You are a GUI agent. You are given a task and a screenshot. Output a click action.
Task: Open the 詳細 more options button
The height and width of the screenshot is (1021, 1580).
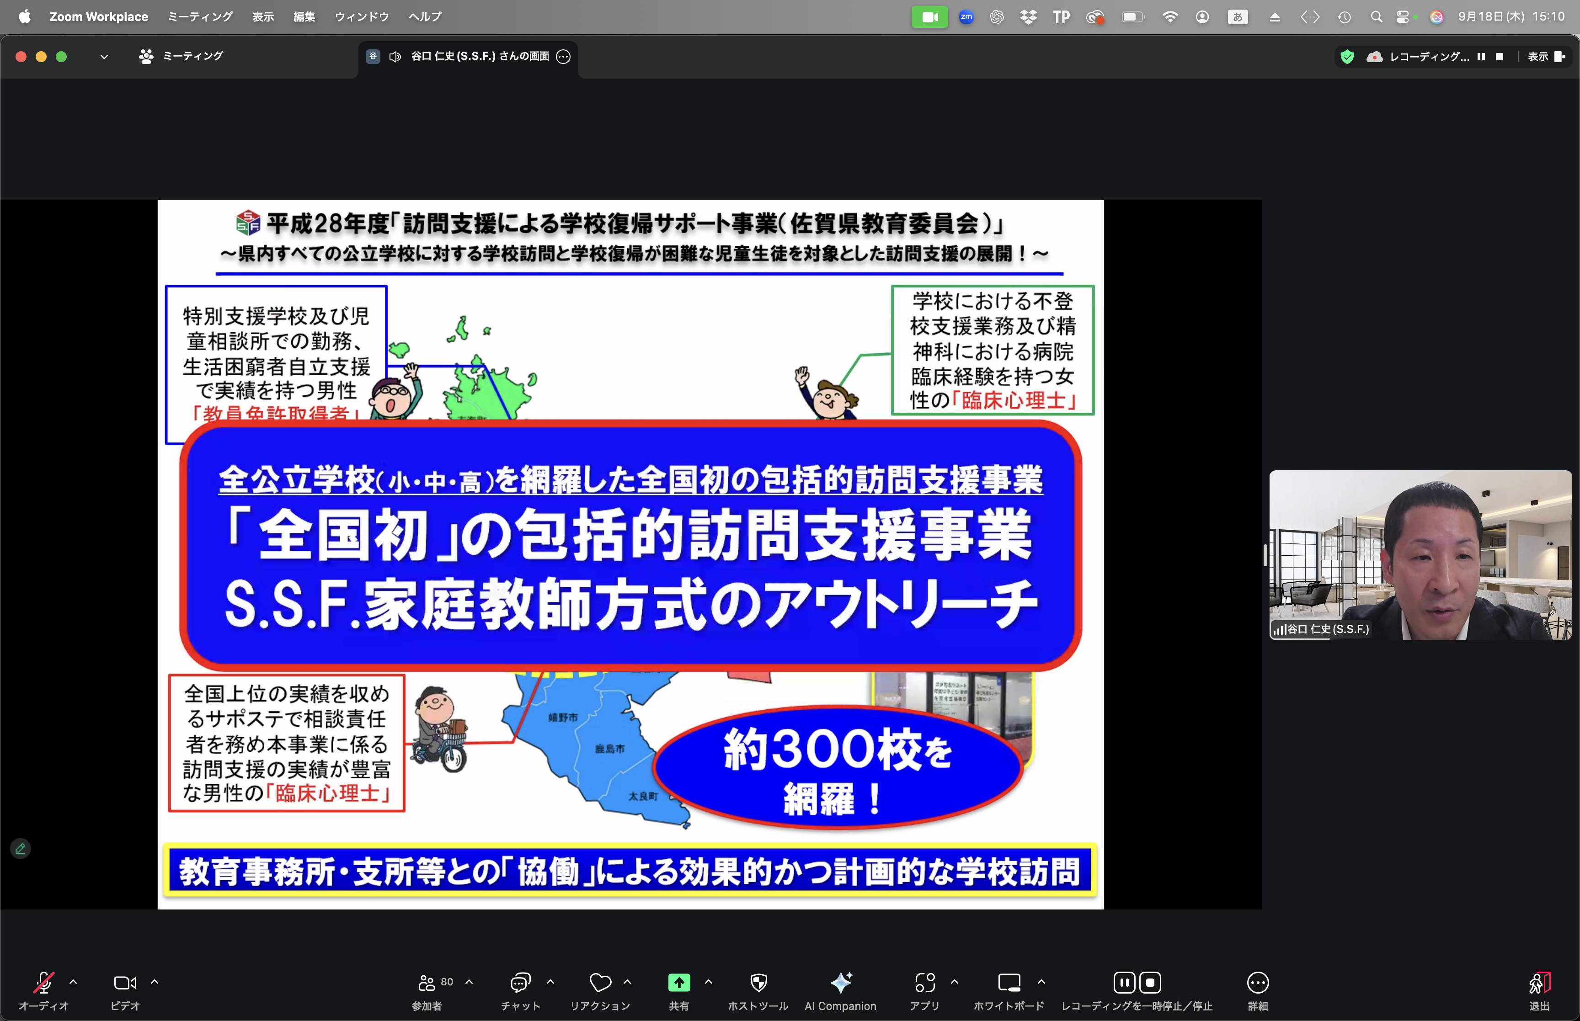tap(1257, 990)
